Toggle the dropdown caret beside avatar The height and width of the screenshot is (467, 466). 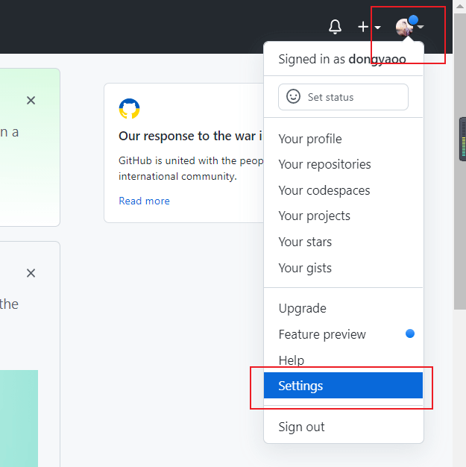tap(421, 27)
